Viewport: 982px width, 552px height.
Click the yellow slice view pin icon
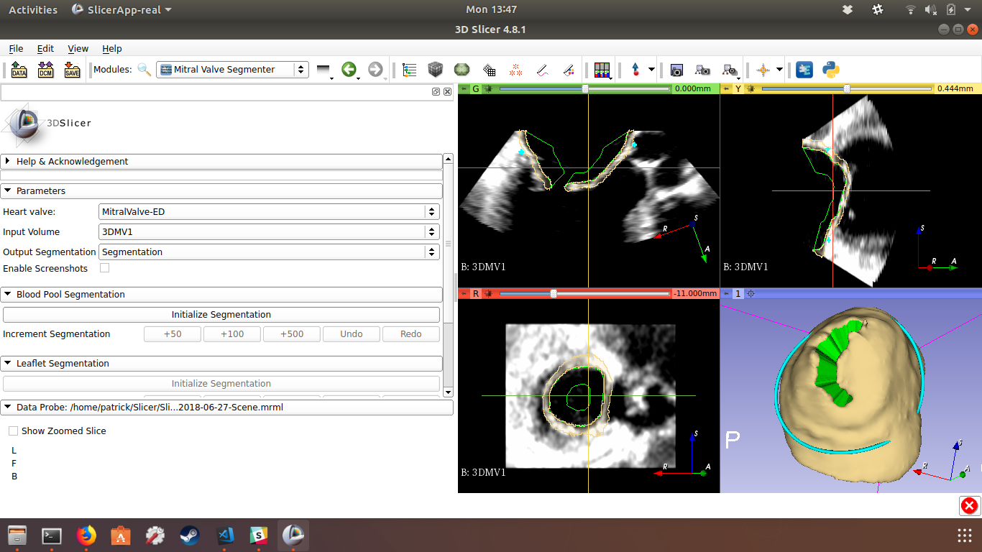click(x=726, y=89)
